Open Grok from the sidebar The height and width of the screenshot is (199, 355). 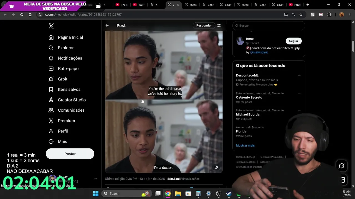(x=58, y=79)
